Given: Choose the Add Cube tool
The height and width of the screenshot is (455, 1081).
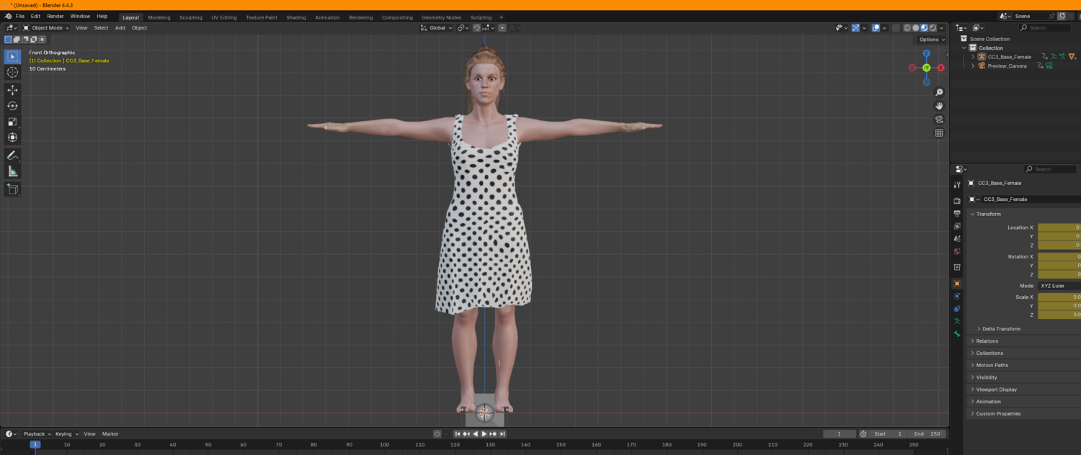Looking at the screenshot, I should coord(12,189).
